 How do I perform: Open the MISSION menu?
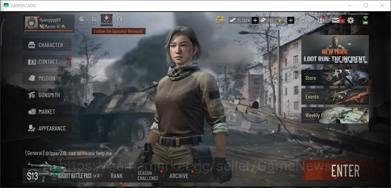pos(47,78)
